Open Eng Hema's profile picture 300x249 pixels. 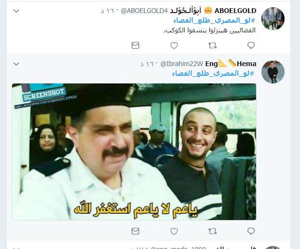point(273,72)
